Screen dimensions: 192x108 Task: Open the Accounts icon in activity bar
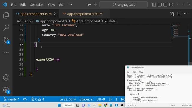[6, 77]
